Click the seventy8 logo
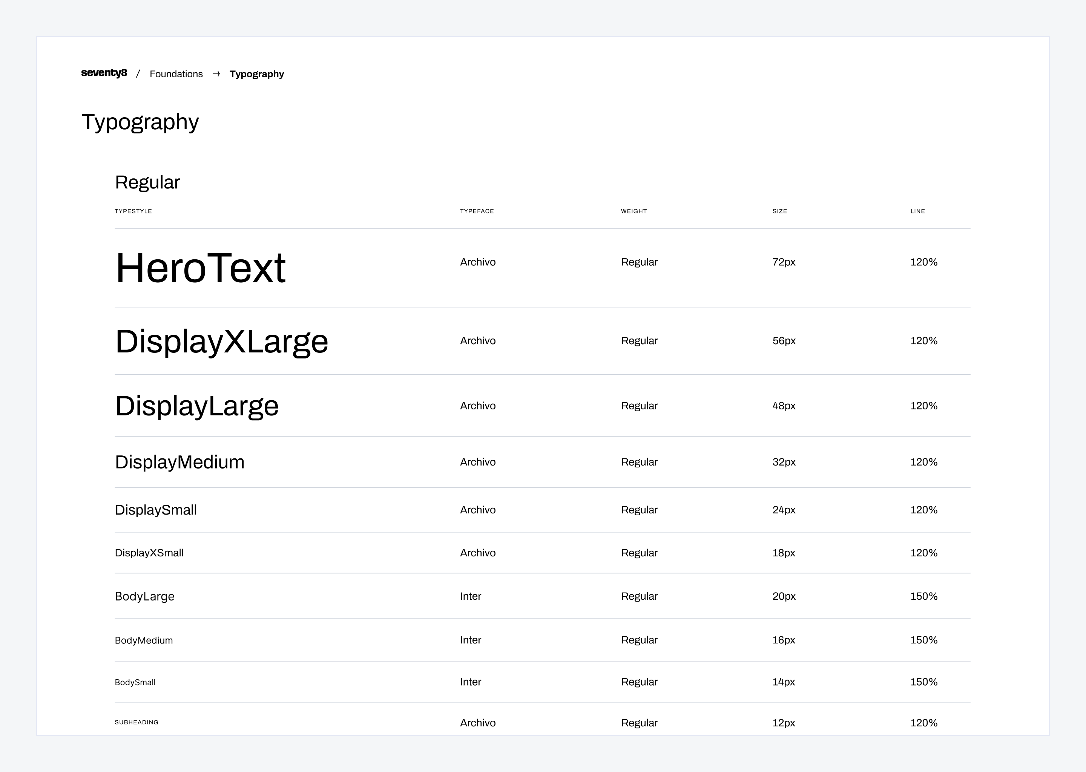1086x772 pixels. 104,74
